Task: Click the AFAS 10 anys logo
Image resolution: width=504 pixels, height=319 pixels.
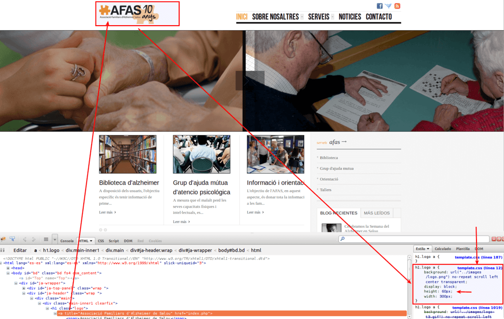Action: [x=129, y=14]
